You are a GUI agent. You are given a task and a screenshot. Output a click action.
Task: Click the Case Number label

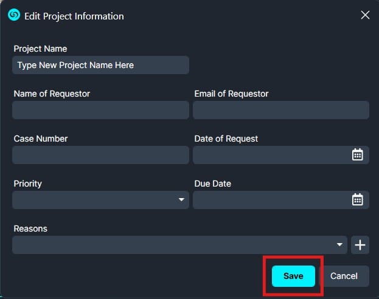41,139
